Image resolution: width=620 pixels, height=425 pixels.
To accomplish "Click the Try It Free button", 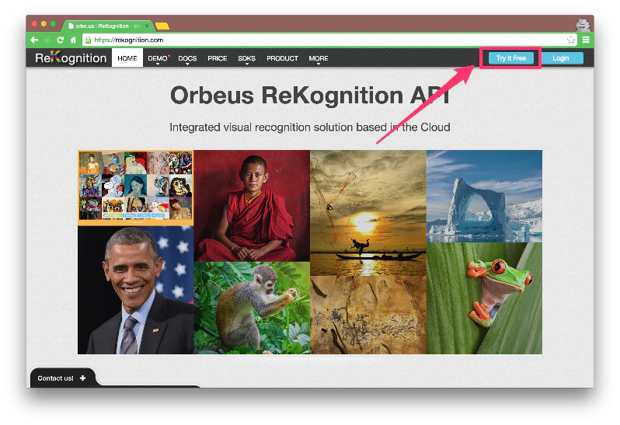I will point(511,58).
